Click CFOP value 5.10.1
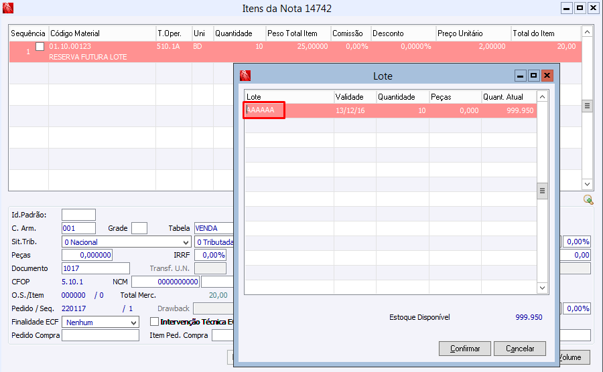Viewport: 603px width, 372px height. [x=72, y=282]
